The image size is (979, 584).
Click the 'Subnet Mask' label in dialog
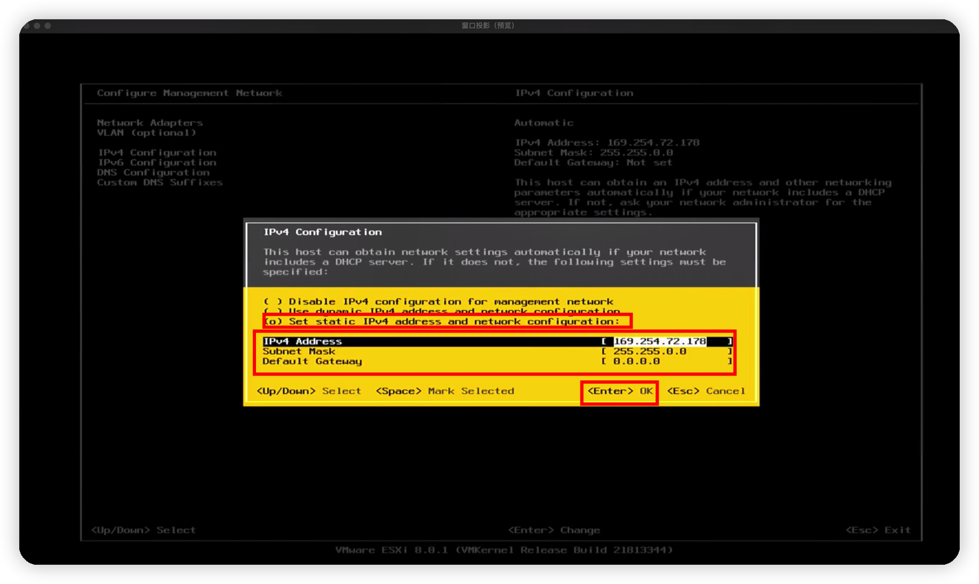click(299, 351)
